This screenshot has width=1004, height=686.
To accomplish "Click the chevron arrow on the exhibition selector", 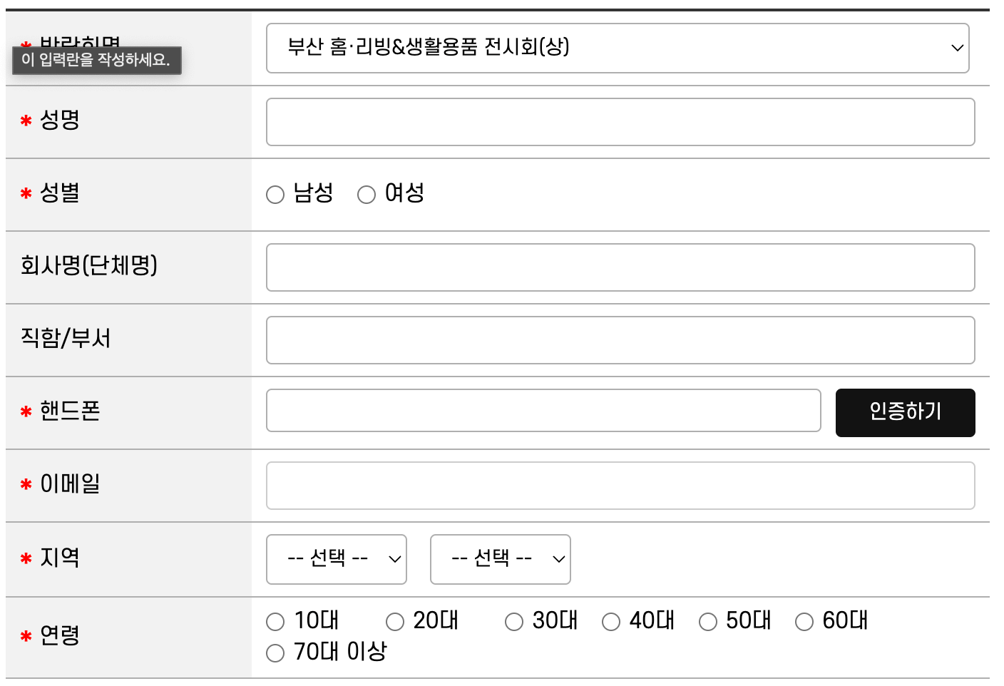I will click(x=956, y=48).
